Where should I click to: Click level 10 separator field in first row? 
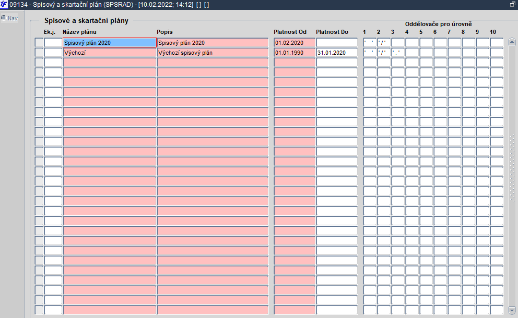pos(497,43)
